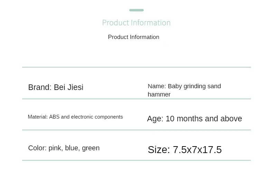Select the Brand: Bei Jiesi text
Viewport: 273px width, 172px height.
(56, 87)
